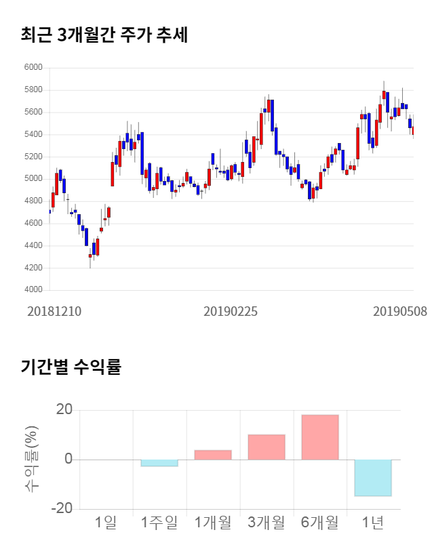The image size is (434, 549).
Task: Click the '1주일' x-axis label
Action: [159, 523]
